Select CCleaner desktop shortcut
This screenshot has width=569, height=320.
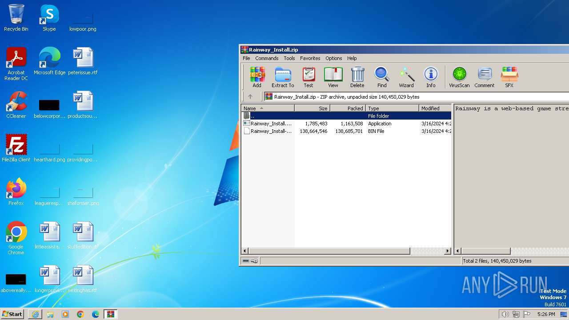[16, 105]
